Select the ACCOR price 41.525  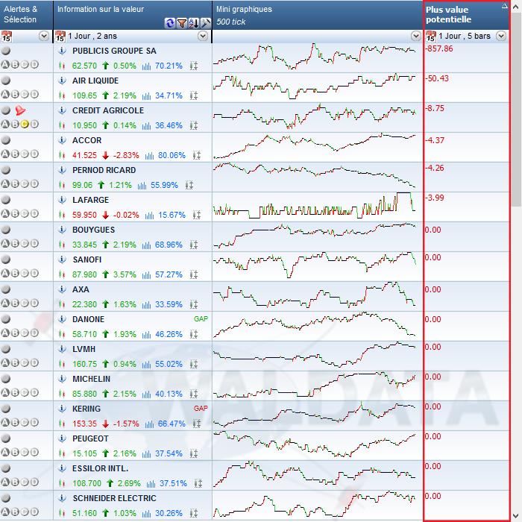(x=84, y=155)
